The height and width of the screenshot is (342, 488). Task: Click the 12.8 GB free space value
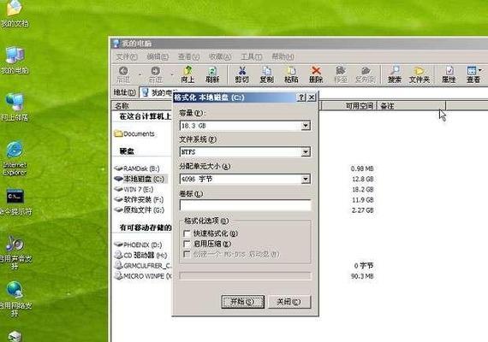[x=363, y=179]
